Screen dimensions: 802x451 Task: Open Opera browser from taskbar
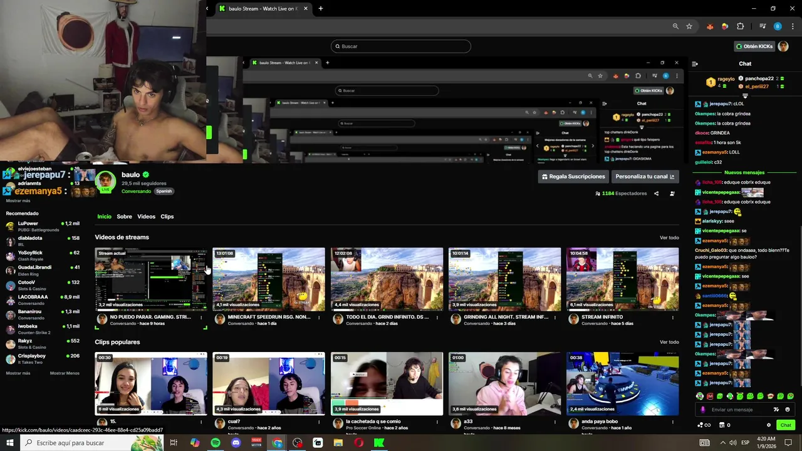pos(359,443)
